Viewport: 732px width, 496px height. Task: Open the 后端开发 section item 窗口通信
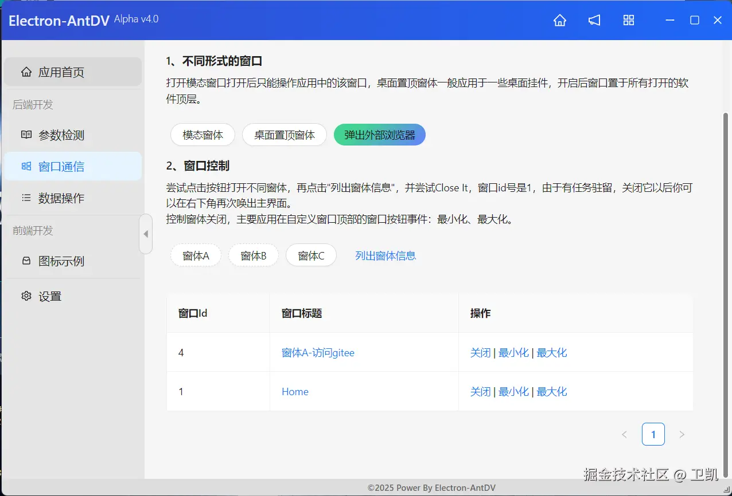62,166
